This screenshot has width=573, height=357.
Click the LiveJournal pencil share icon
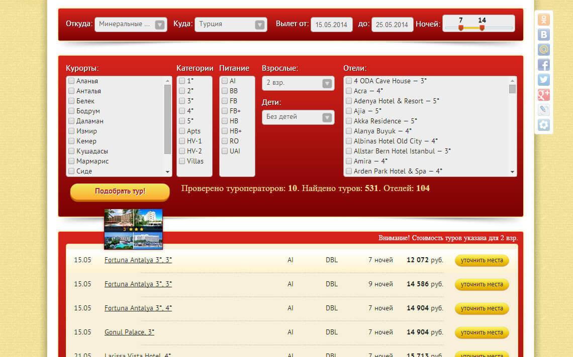pos(543,110)
